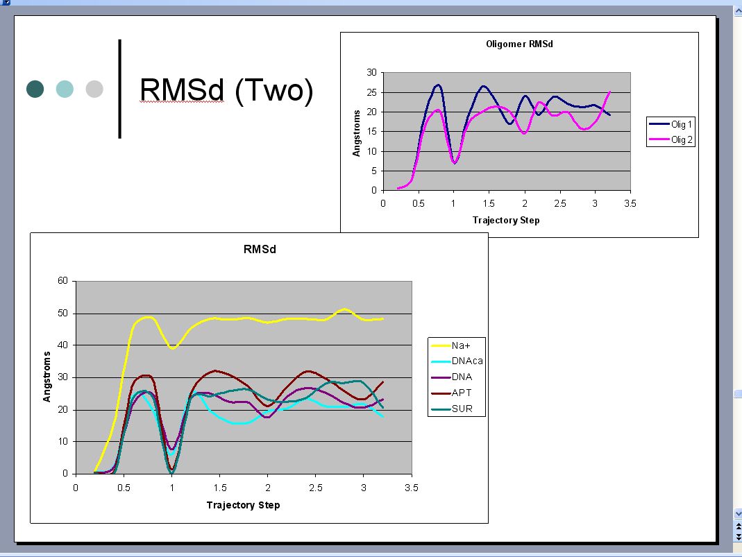Select the gray circle on slide
Screen dimensions: 742x557
click(94, 89)
